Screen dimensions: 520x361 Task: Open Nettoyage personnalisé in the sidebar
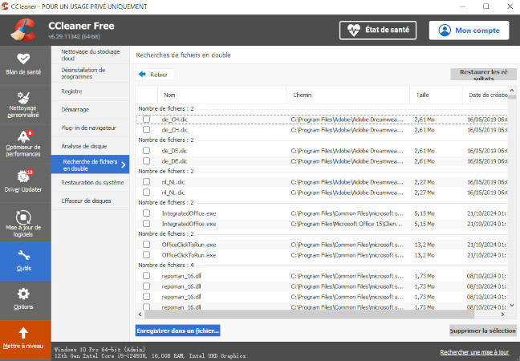23,105
